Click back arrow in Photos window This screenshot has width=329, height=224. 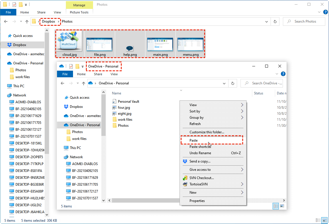[6, 21]
